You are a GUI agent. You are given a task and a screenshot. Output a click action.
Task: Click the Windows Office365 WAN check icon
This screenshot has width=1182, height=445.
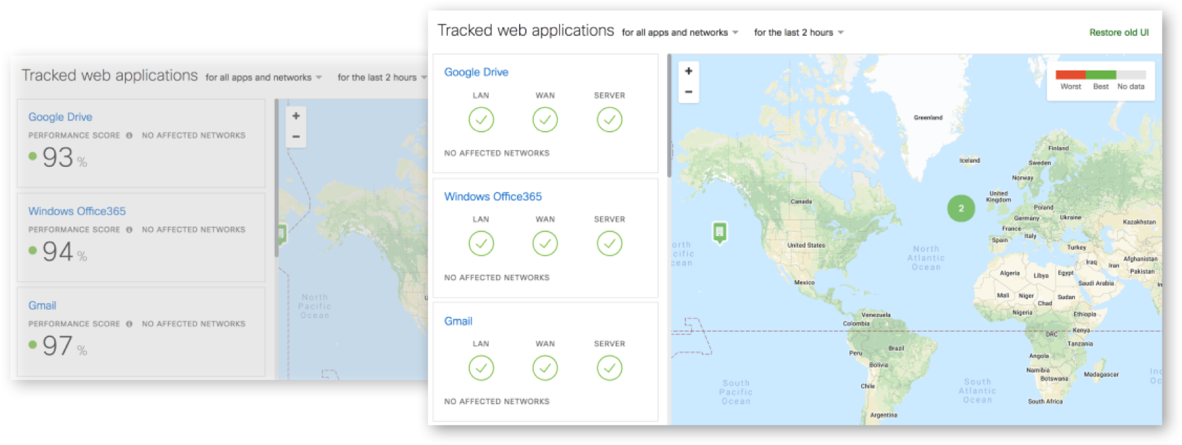pos(545,244)
